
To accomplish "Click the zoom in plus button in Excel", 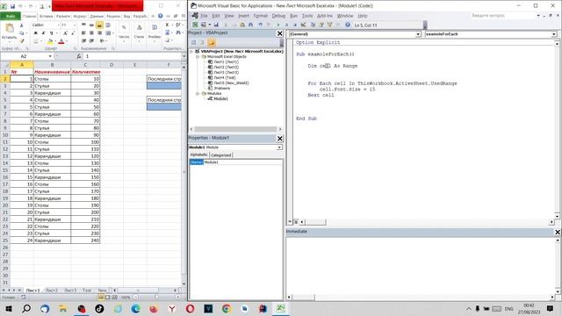I will point(177,297).
